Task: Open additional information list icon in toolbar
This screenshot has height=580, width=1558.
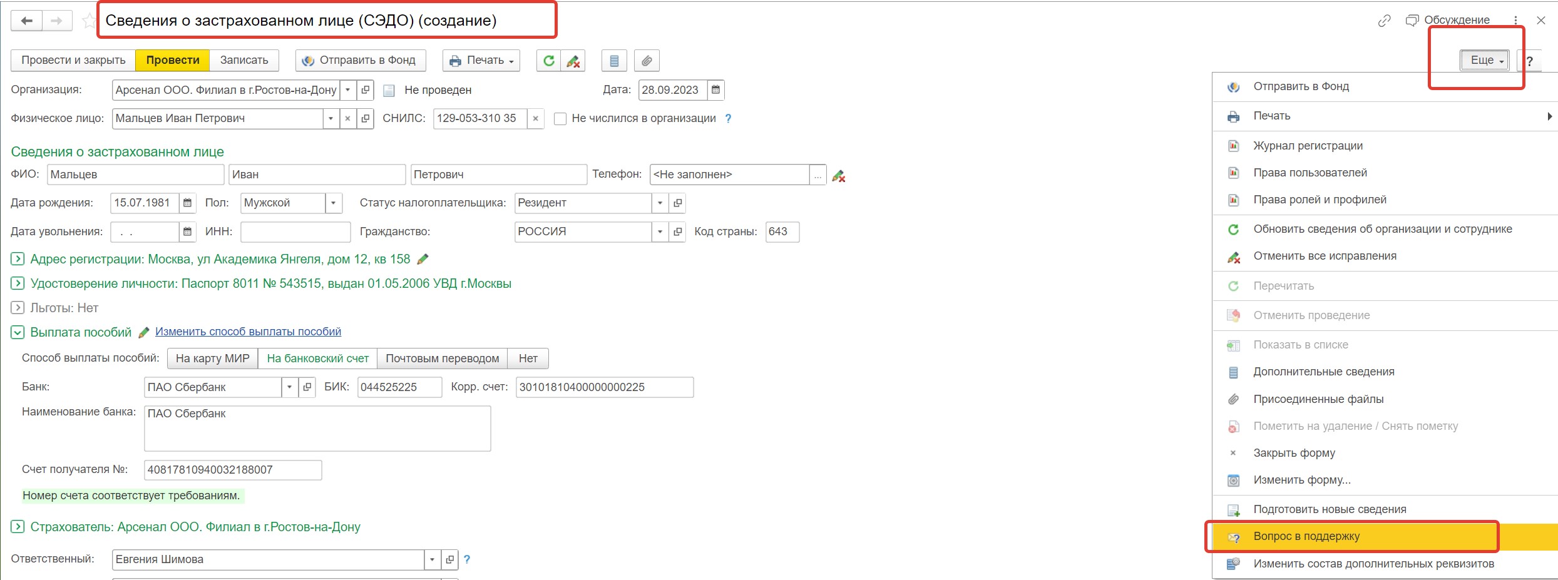Action: (614, 61)
